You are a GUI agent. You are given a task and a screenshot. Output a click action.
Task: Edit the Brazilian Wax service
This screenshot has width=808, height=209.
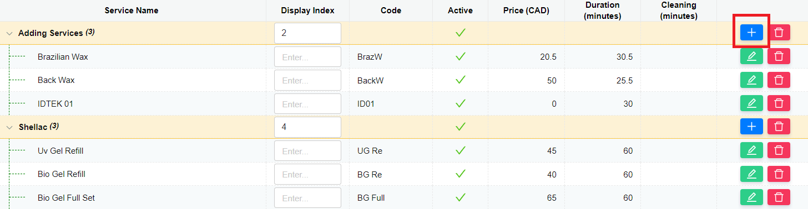coord(751,56)
